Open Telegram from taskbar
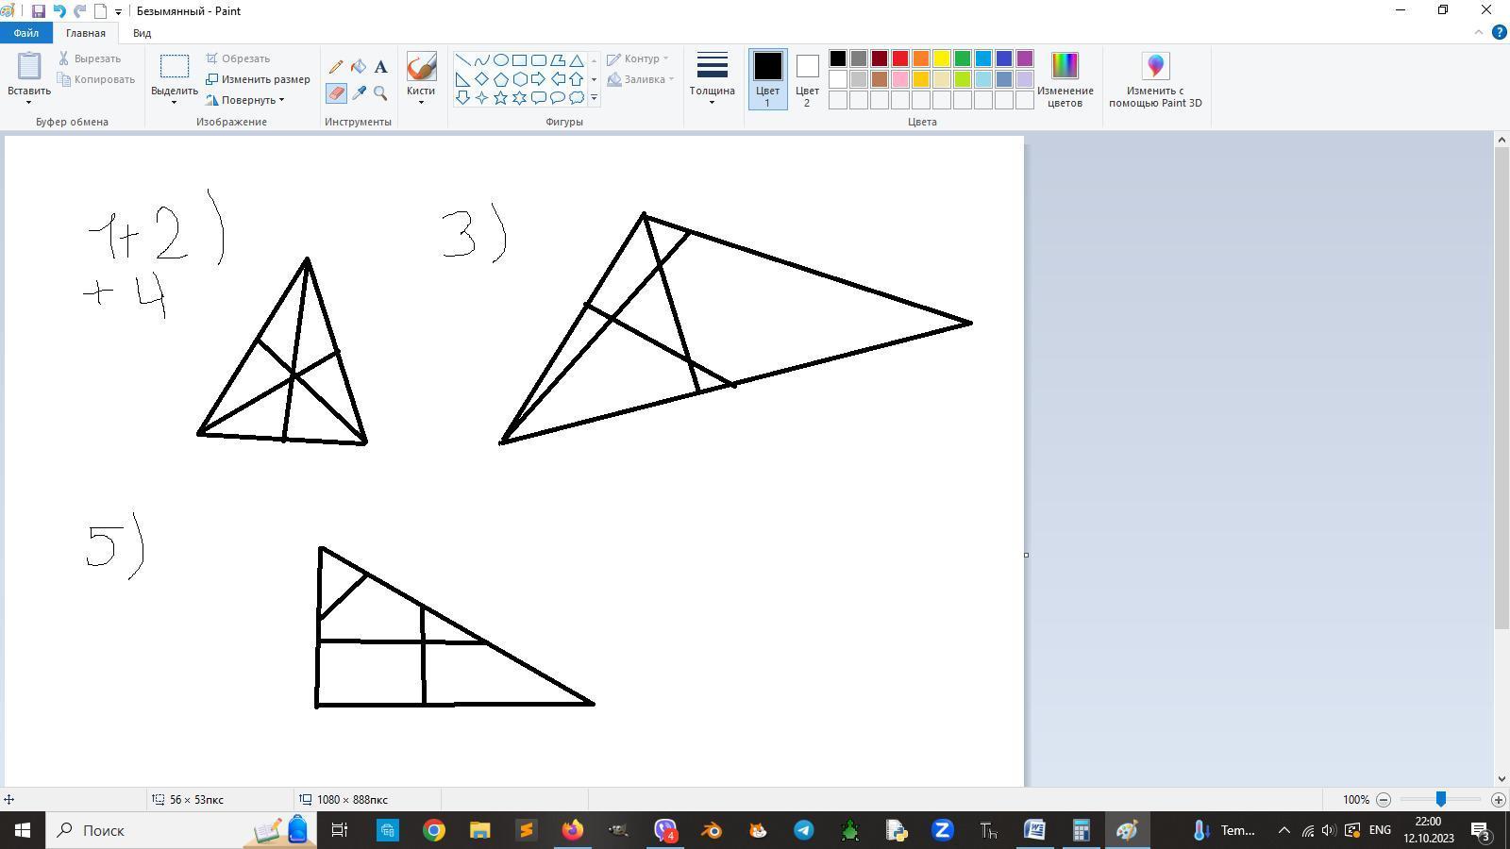Image resolution: width=1510 pixels, height=849 pixels. click(x=804, y=830)
